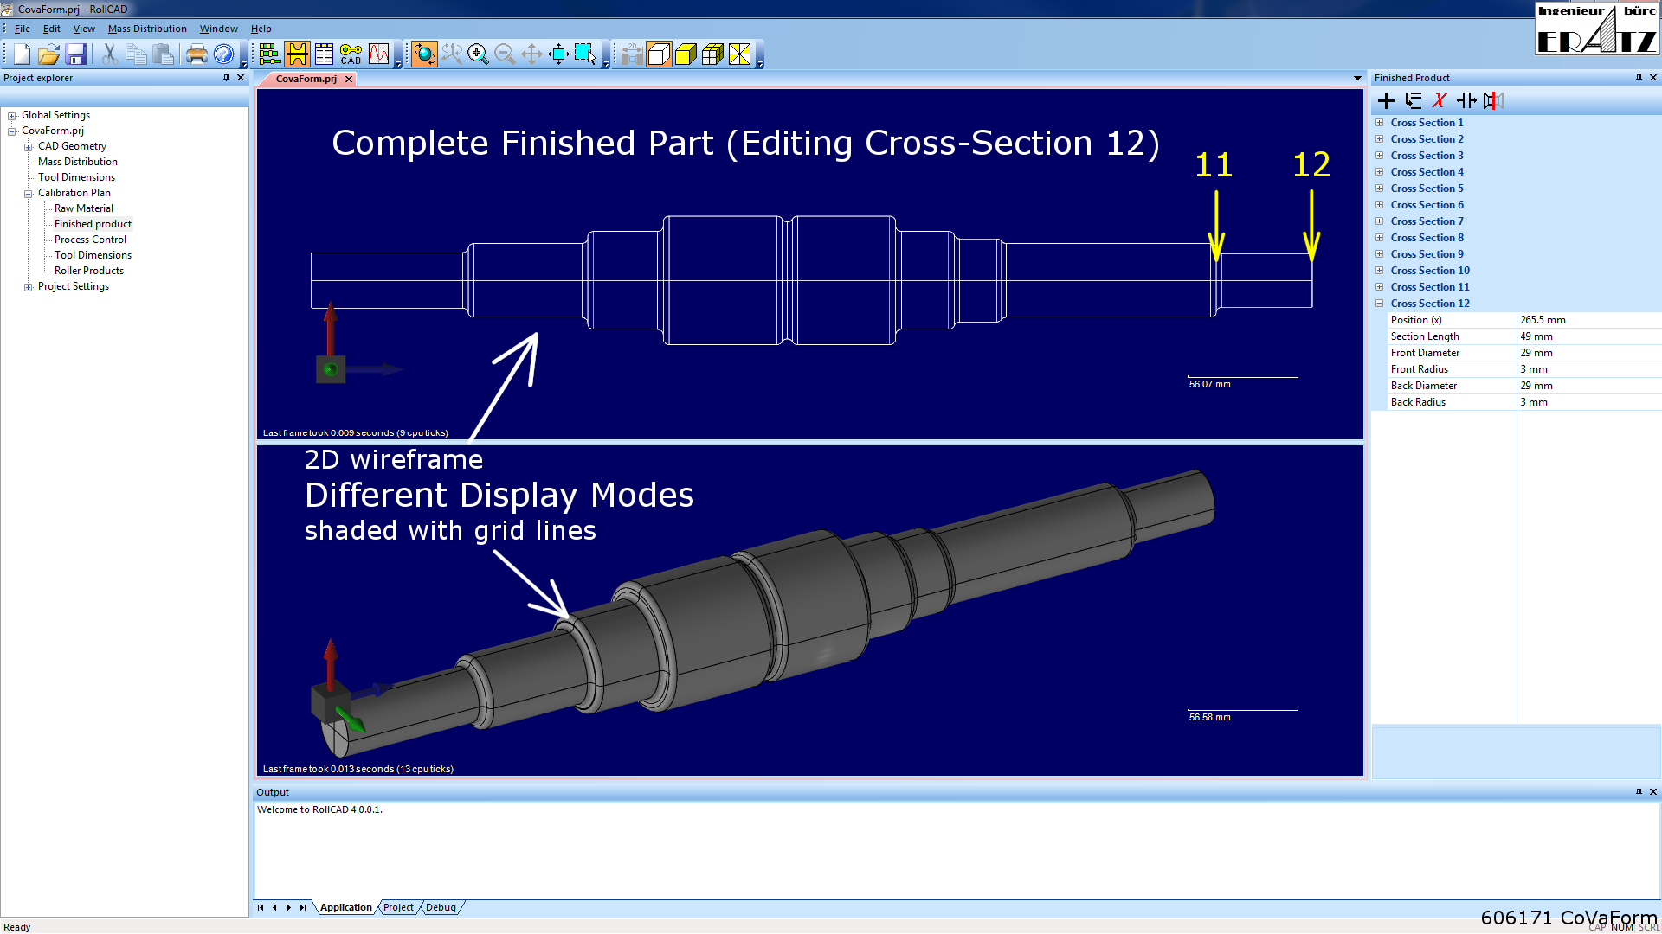The height and width of the screenshot is (934, 1662).
Task: Click the insert list item icon in Finished Product
Action: [1413, 101]
